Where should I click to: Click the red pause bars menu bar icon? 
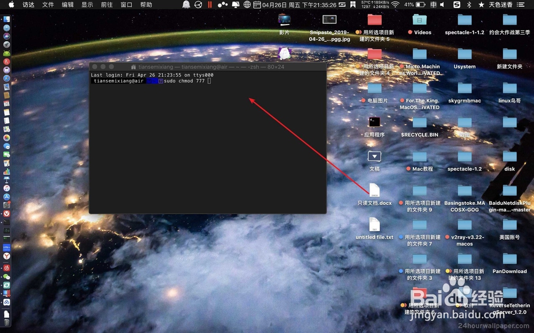210,5
